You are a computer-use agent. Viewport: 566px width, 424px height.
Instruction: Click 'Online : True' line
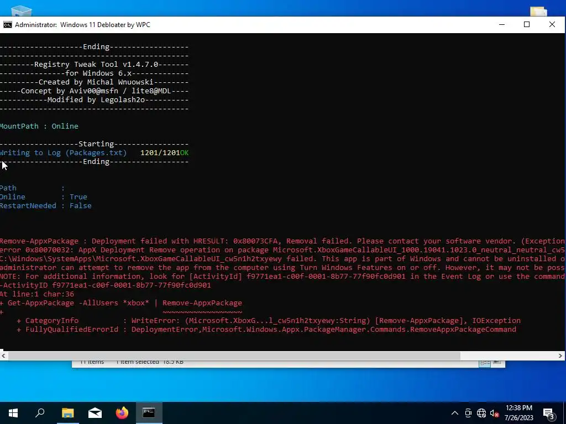43,197
